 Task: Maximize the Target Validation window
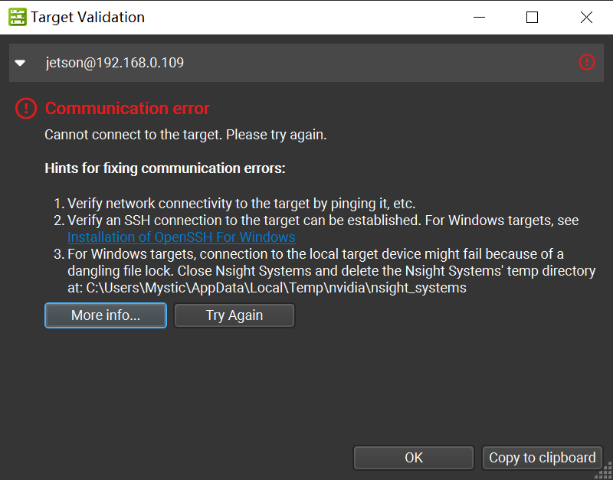click(x=532, y=17)
